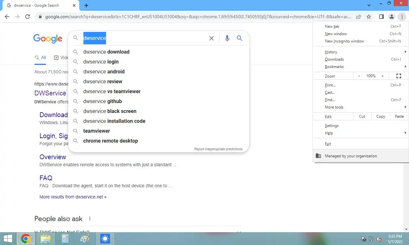Switch to the All results tab
Screen dimensions: 409x245
[40, 58]
